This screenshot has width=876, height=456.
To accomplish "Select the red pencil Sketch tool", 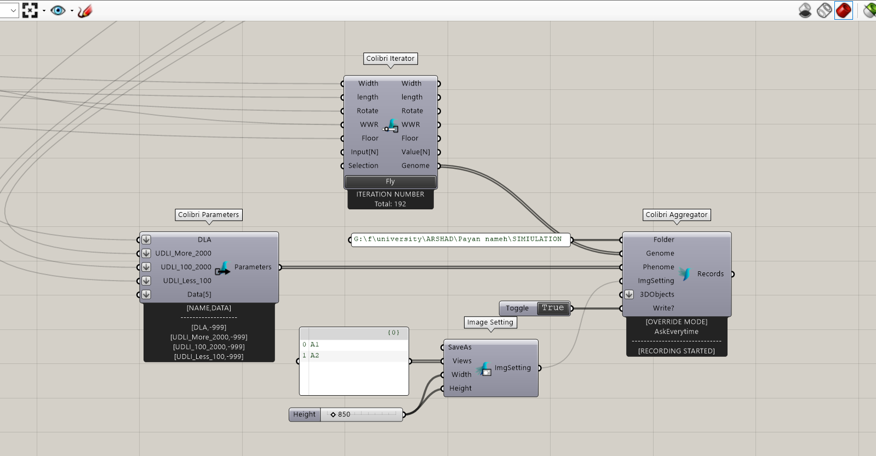I will click(85, 10).
